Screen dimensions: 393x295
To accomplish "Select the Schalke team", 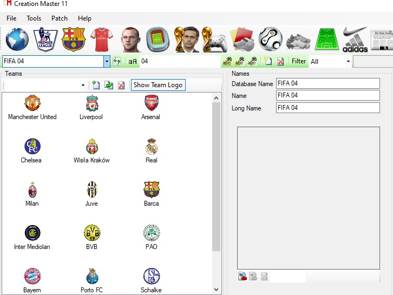I will tap(151, 281).
